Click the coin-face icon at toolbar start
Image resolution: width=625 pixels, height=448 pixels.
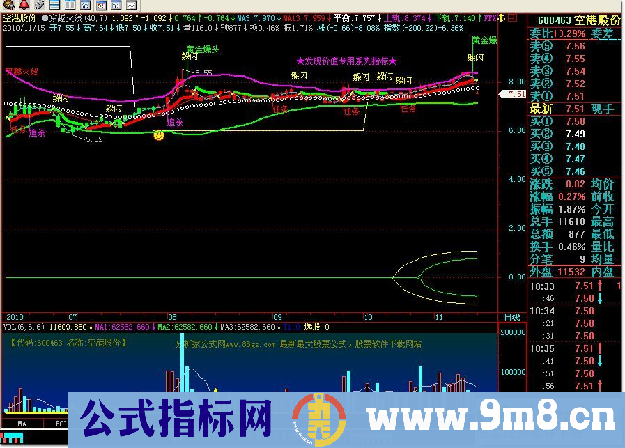[x=8, y=5]
